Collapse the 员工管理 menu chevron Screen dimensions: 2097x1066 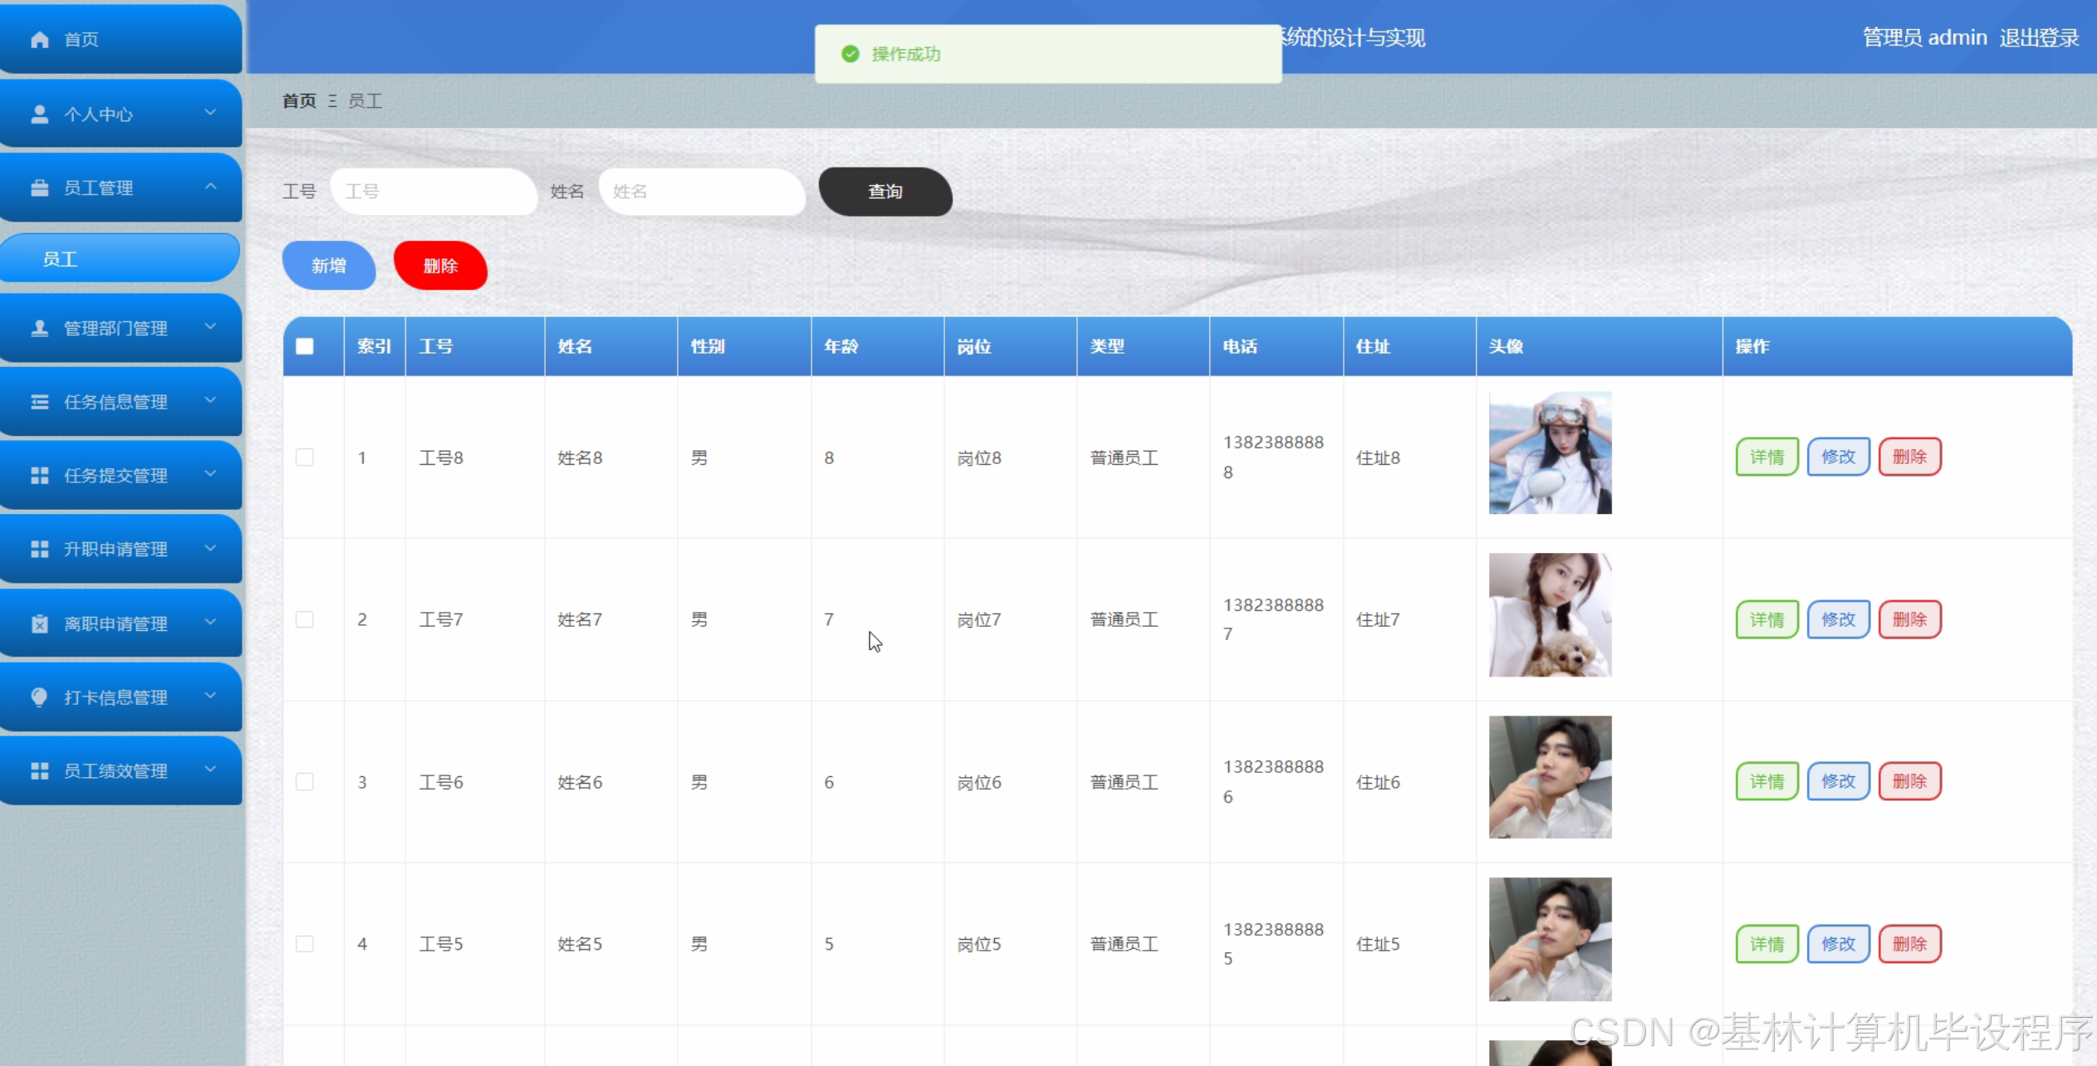pos(210,187)
